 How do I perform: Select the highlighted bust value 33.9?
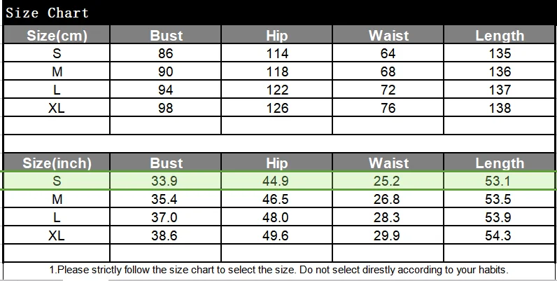(x=166, y=181)
